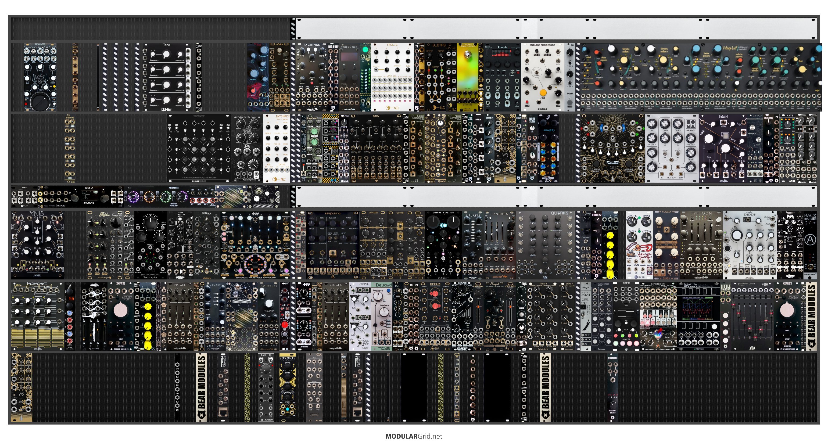Select the white FROLIC module
Viewport: 828px width, 442px height.
click(x=392, y=77)
